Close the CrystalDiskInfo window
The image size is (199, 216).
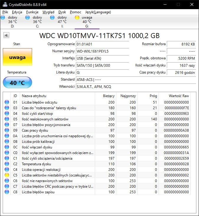pos(192,4)
